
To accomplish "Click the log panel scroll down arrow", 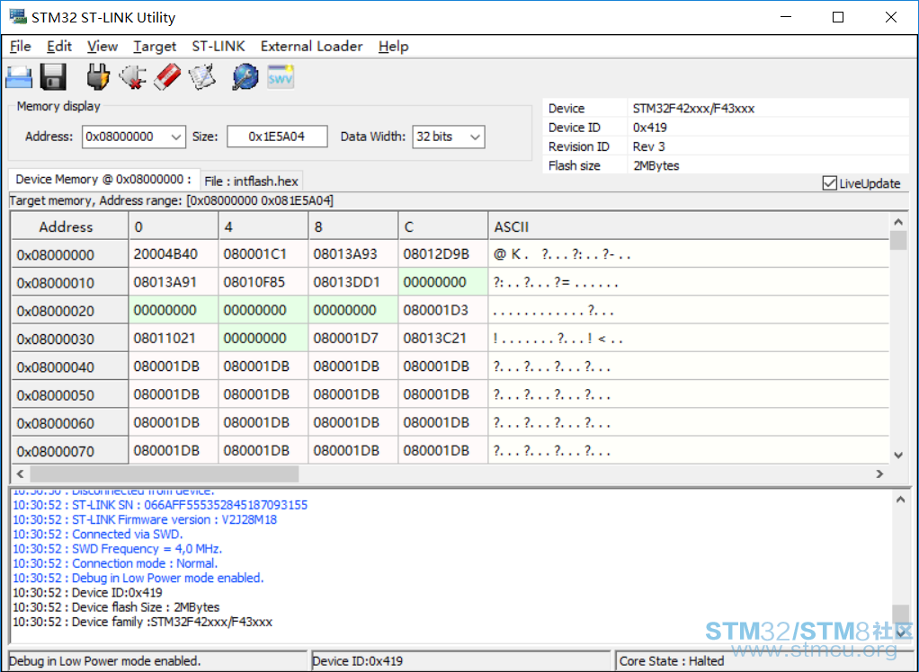I will [901, 632].
